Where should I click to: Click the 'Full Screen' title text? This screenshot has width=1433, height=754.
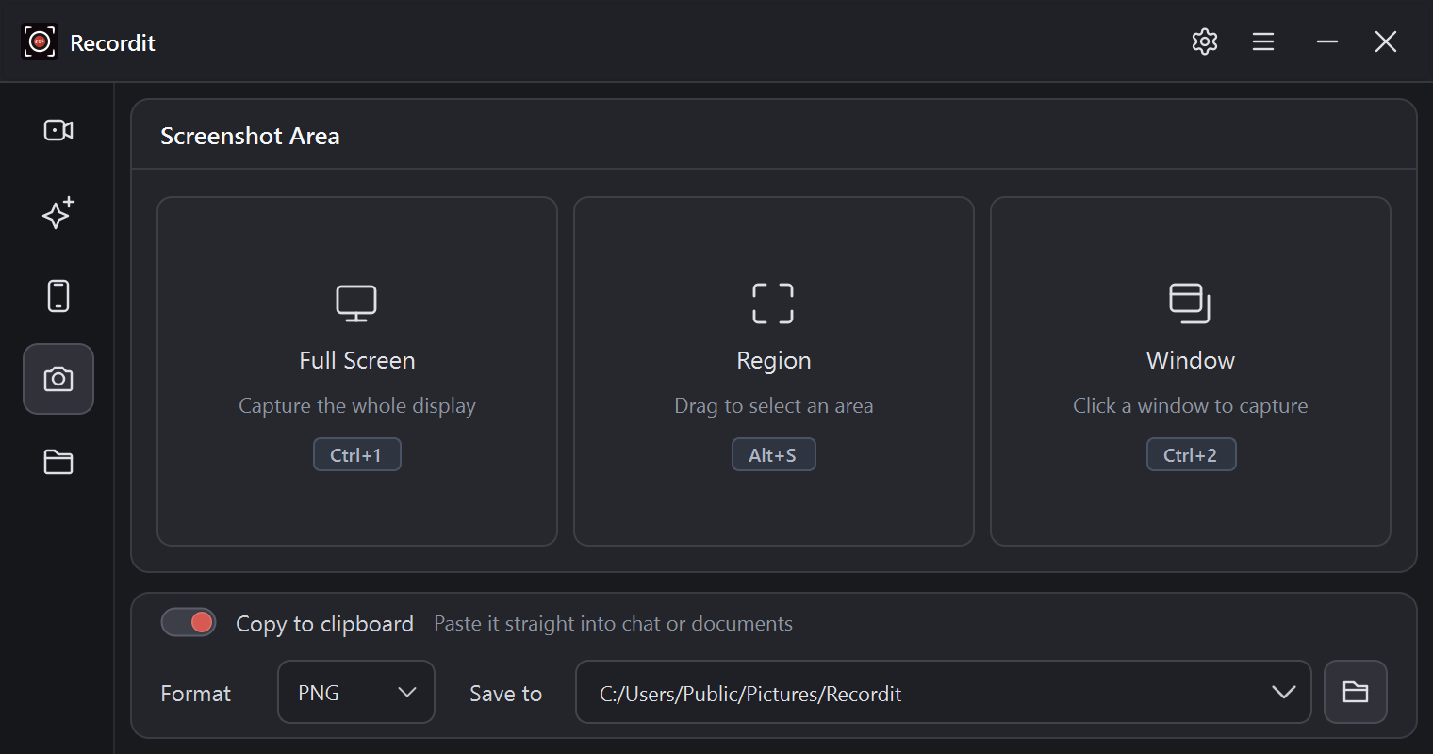pyautogui.click(x=357, y=360)
